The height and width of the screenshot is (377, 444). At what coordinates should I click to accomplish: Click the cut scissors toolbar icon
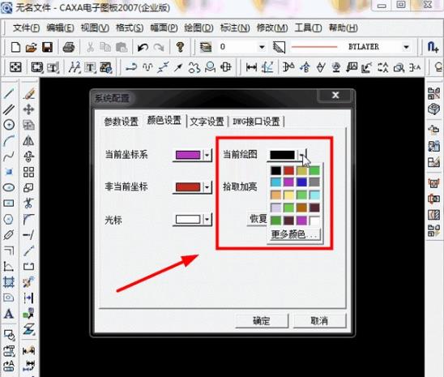point(90,47)
